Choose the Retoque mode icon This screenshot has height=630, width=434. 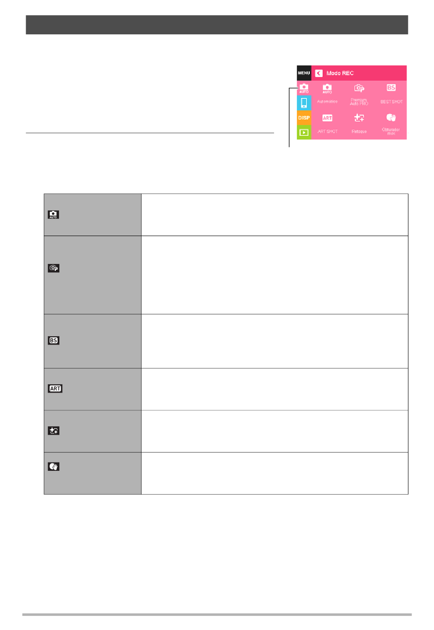359,118
